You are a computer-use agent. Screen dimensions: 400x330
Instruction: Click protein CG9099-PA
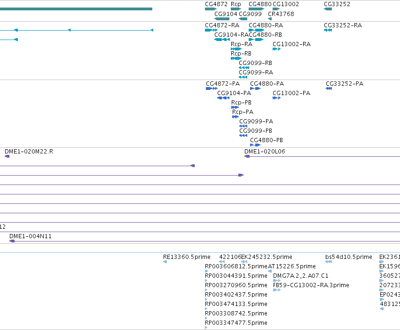(256, 121)
